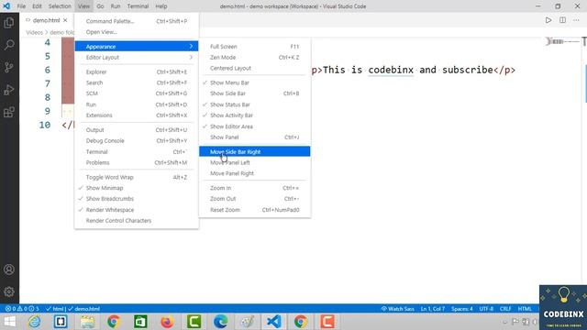Choose Debug Console in View menu

click(x=137, y=140)
